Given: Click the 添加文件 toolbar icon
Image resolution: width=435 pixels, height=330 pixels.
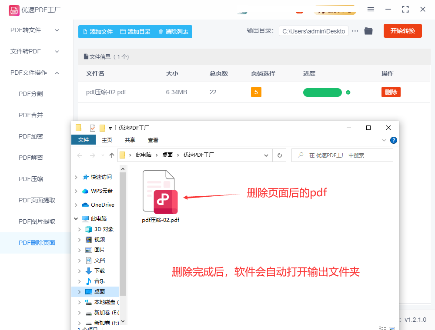Looking at the screenshot, I should (85, 31).
